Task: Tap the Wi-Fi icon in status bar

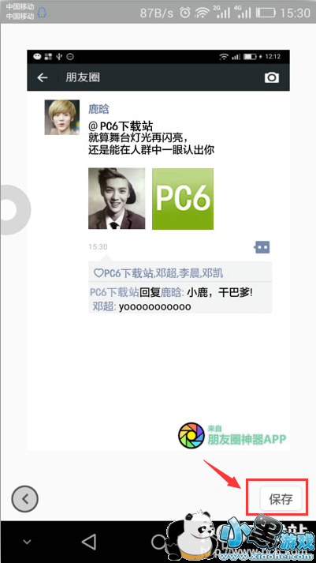Action: [203, 13]
